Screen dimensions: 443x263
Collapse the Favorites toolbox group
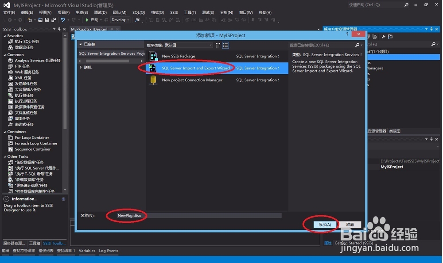(x=5, y=36)
